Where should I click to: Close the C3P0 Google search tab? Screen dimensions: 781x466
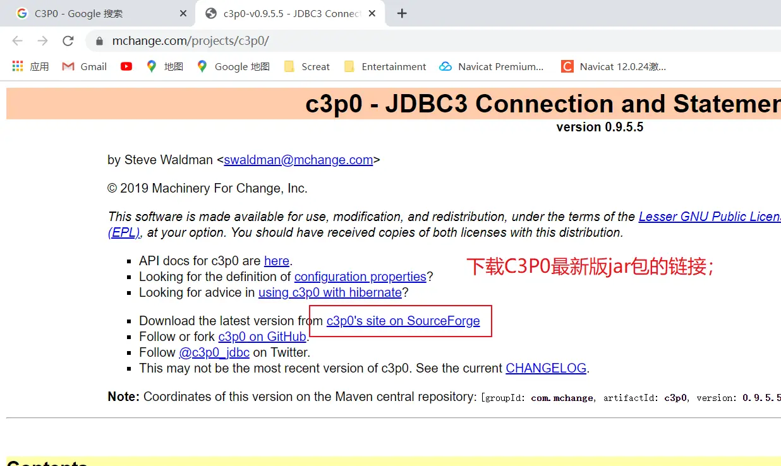pos(183,13)
